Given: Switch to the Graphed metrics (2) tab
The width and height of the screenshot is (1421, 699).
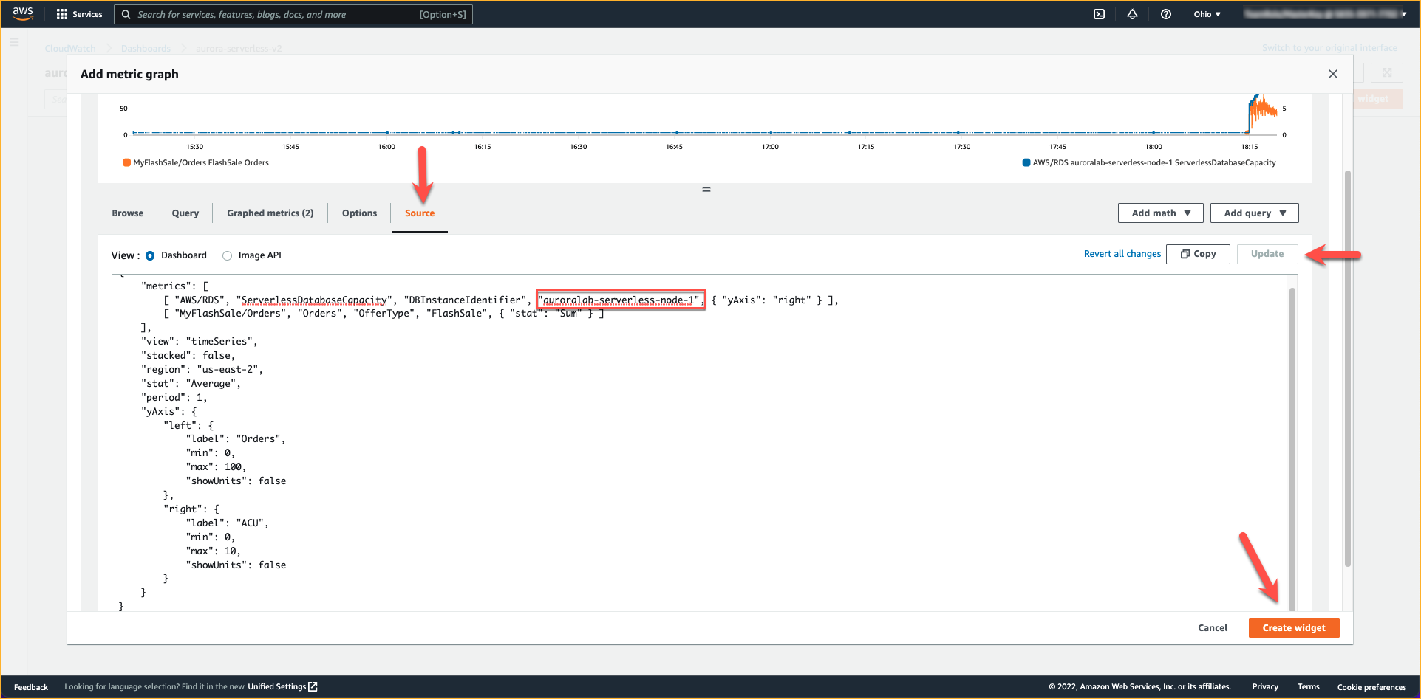Looking at the screenshot, I should pos(270,213).
